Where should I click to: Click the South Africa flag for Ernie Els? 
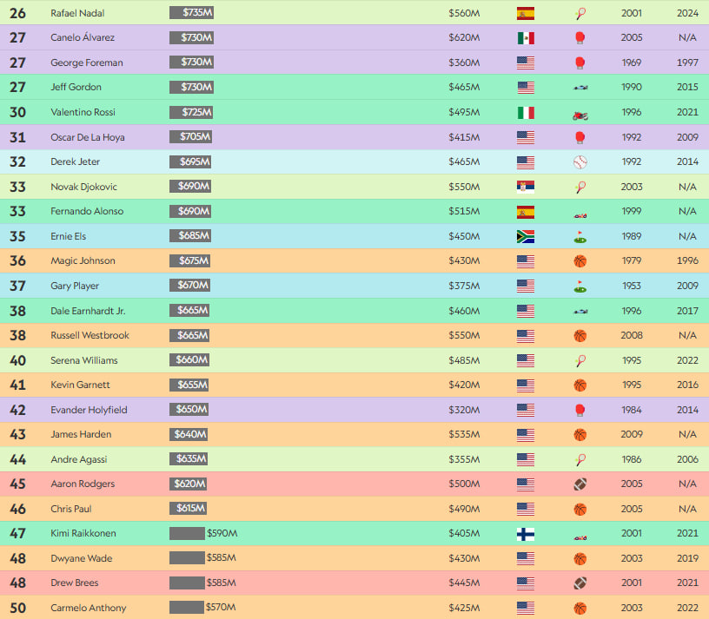(x=525, y=236)
